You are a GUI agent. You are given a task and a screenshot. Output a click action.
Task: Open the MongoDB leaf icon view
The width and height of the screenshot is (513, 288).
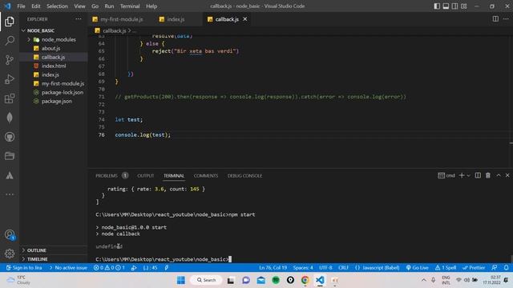[10, 118]
